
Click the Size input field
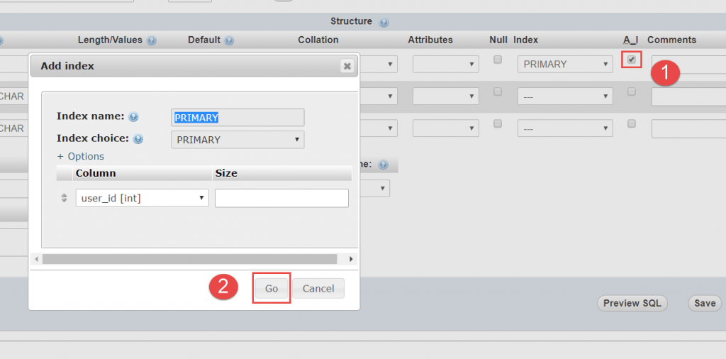coord(281,199)
